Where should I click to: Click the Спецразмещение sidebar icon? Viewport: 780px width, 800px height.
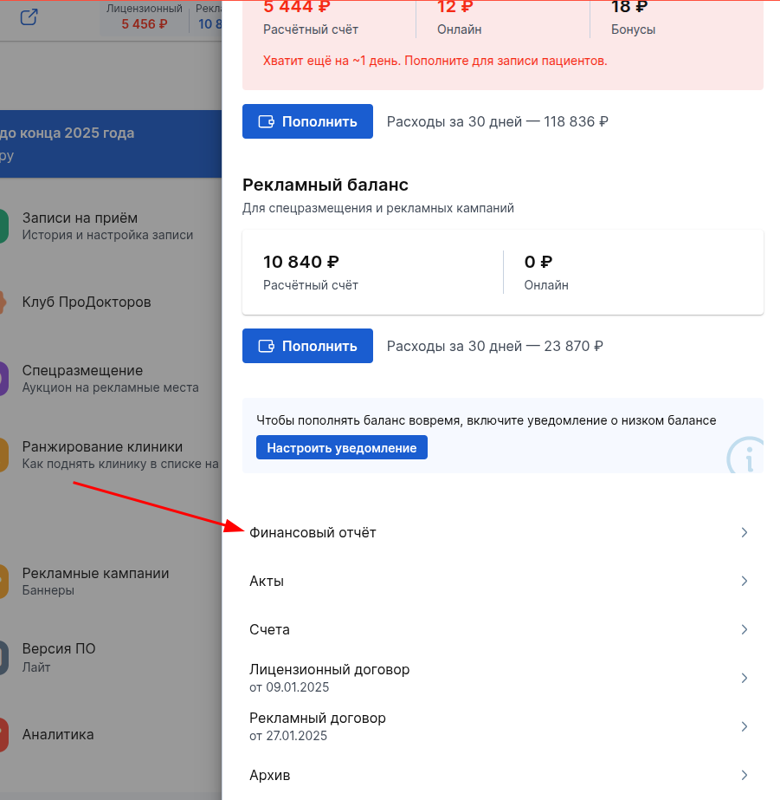(3, 379)
